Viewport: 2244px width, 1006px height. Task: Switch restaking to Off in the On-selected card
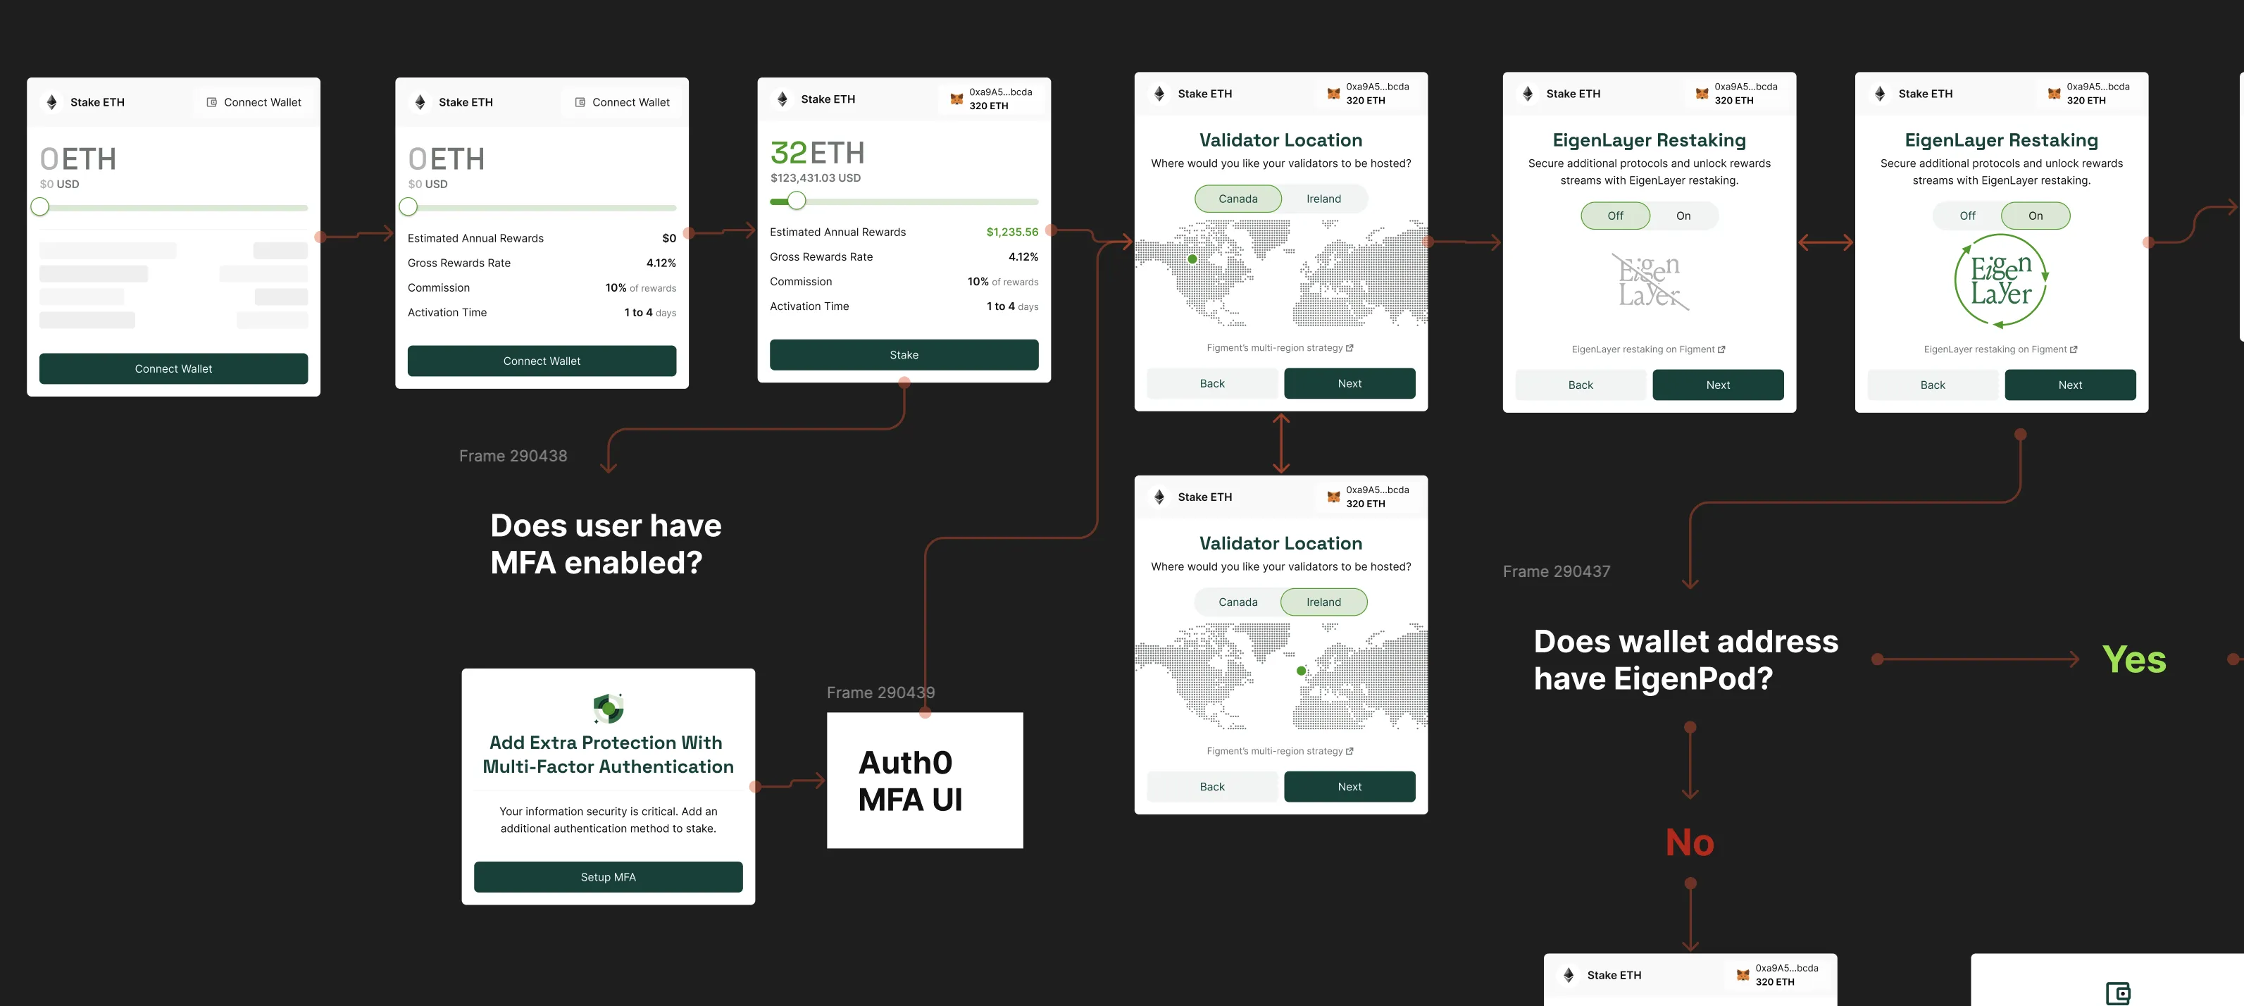coord(1967,216)
